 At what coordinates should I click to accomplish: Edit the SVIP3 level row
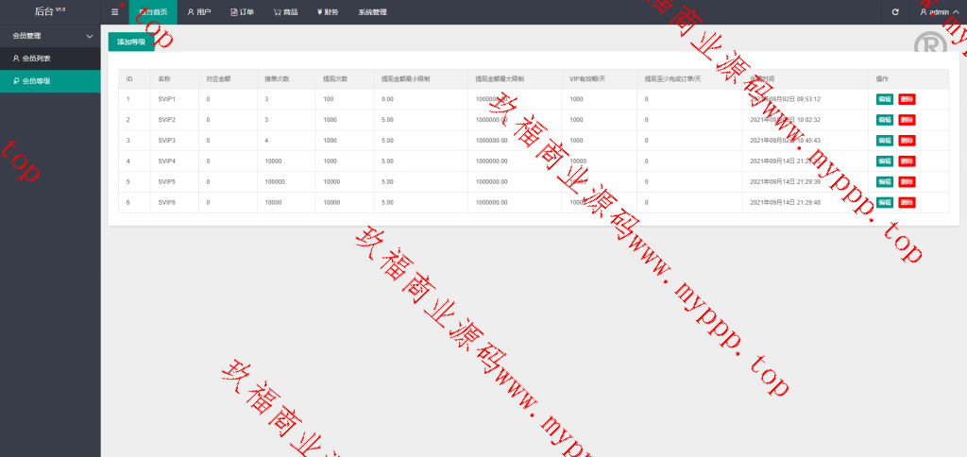click(x=884, y=141)
